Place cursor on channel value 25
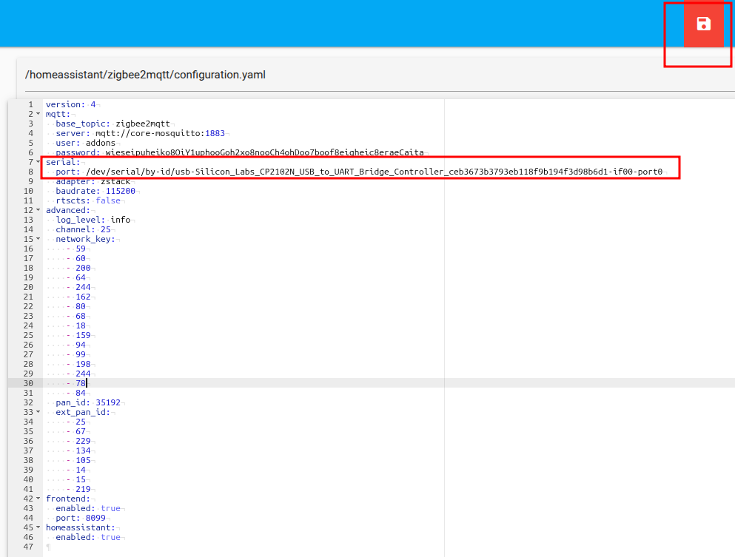Viewport: 735px width, 557px height. tap(106, 229)
